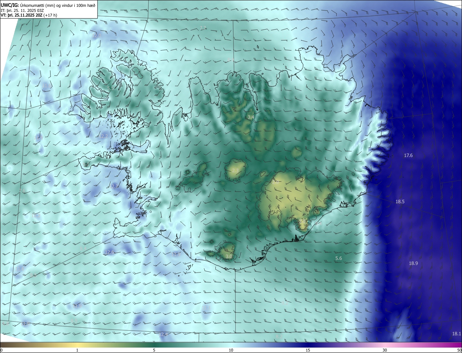Click the 5.6 value label south of coast
The width and height of the screenshot is (462, 353).
(x=339, y=258)
